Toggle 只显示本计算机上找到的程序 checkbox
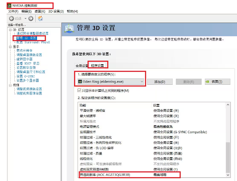 click(80, 91)
